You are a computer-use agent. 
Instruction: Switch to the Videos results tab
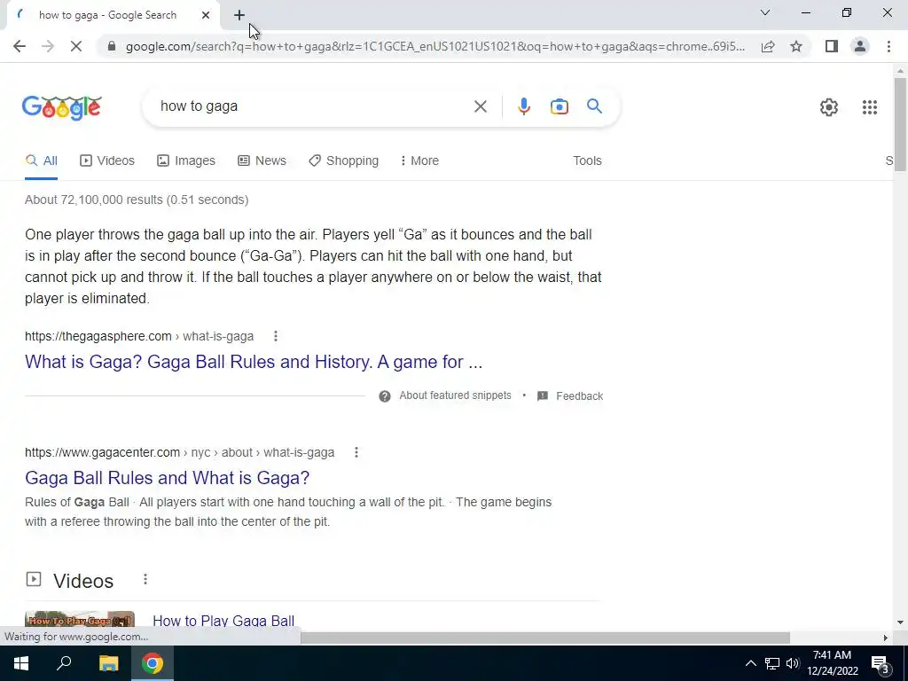tap(107, 161)
